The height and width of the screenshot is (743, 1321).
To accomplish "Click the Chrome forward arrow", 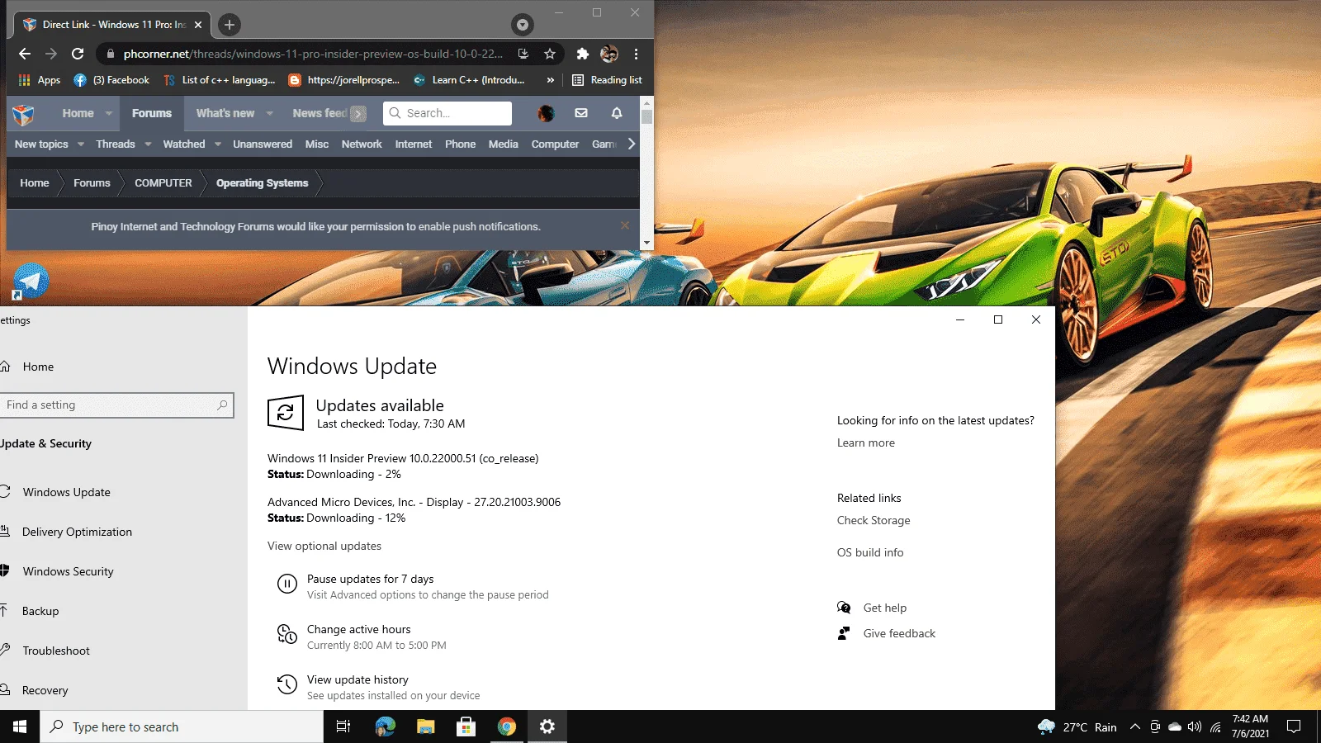I will coord(51,54).
